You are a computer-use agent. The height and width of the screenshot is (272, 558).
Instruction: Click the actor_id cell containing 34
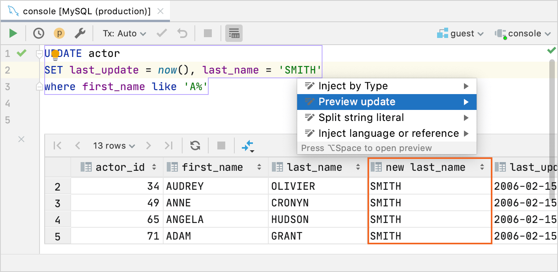tap(117, 186)
